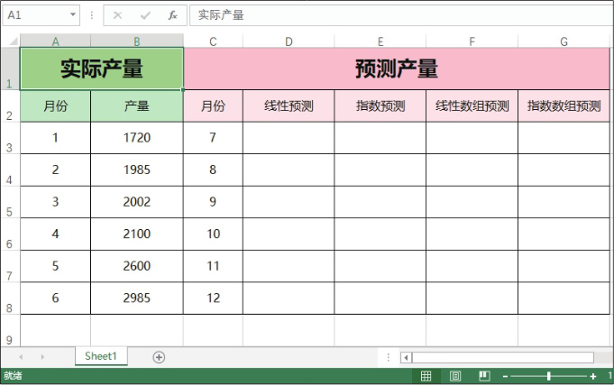Viewport: 614px width, 385px height.
Task: Click empty 线性预测 cell for month 7
Action: pos(289,138)
